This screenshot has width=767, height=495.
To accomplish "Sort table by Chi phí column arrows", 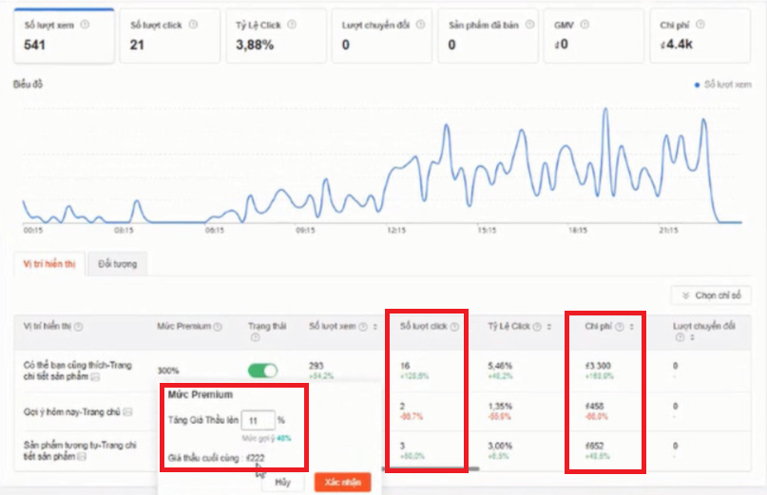I will click(633, 327).
